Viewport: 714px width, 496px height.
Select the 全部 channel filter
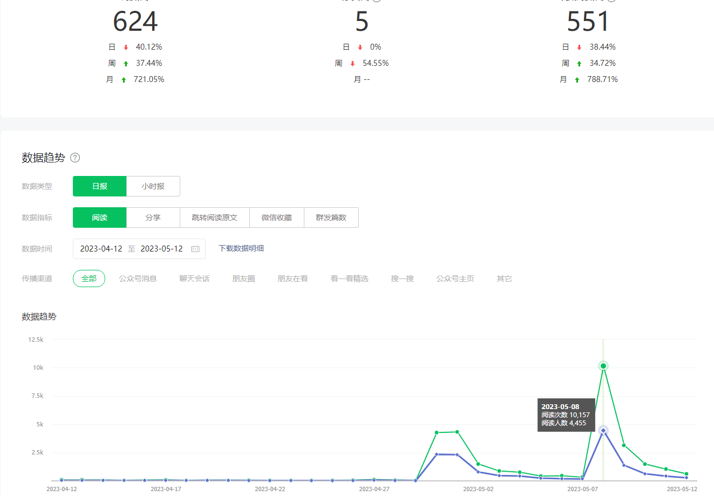[89, 278]
